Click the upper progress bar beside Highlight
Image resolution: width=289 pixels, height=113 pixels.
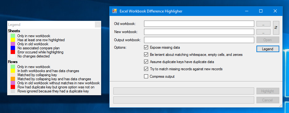tap(184, 91)
